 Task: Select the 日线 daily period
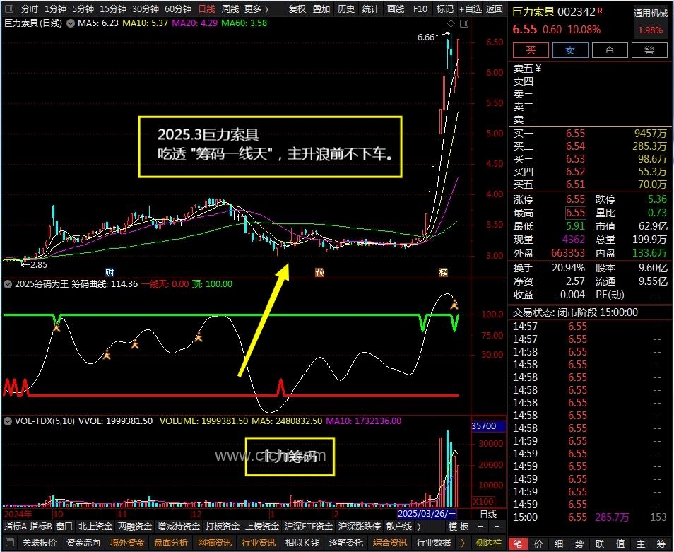tap(206, 9)
